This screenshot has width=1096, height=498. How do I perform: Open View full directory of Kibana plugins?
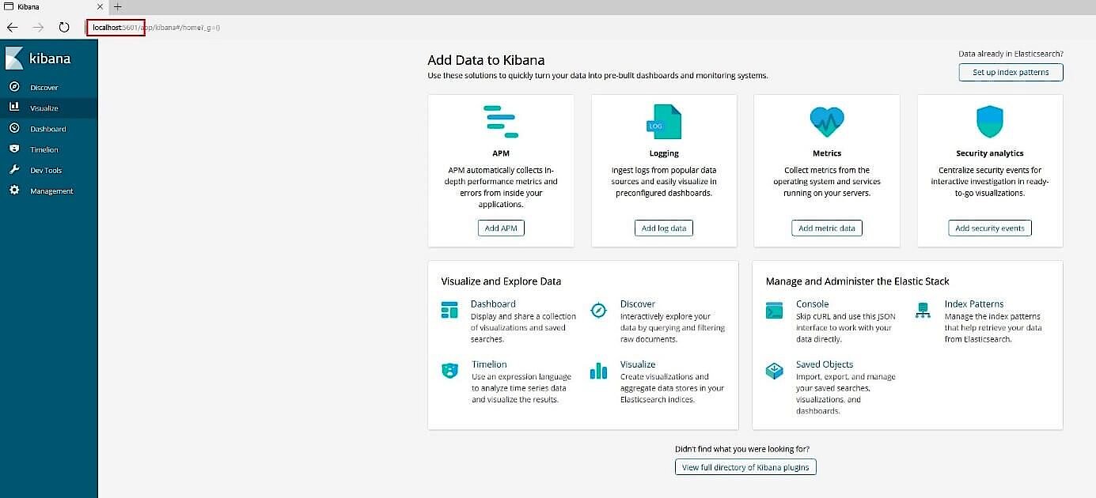click(x=745, y=466)
